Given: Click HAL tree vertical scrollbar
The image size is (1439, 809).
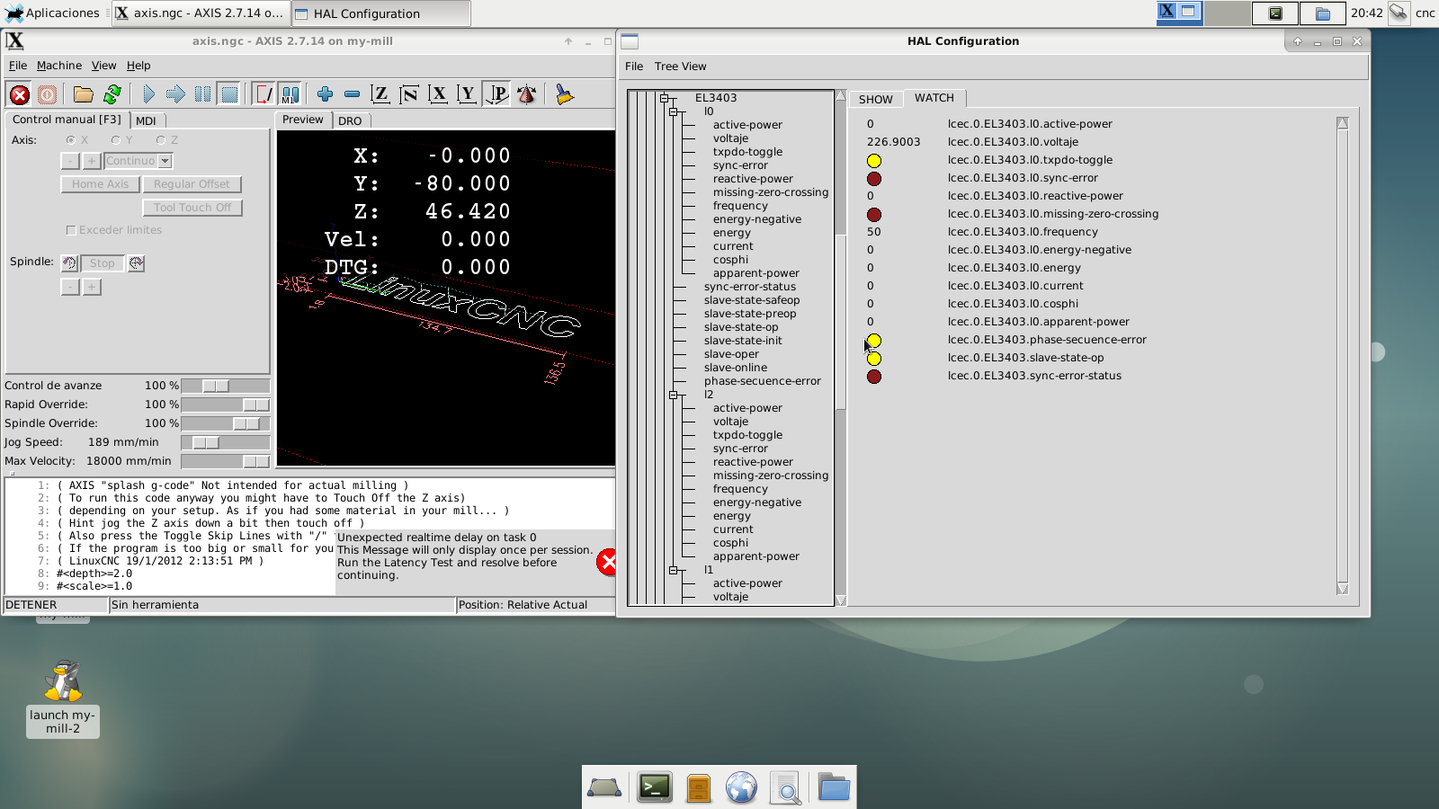Looking at the screenshot, I should click(x=841, y=348).
